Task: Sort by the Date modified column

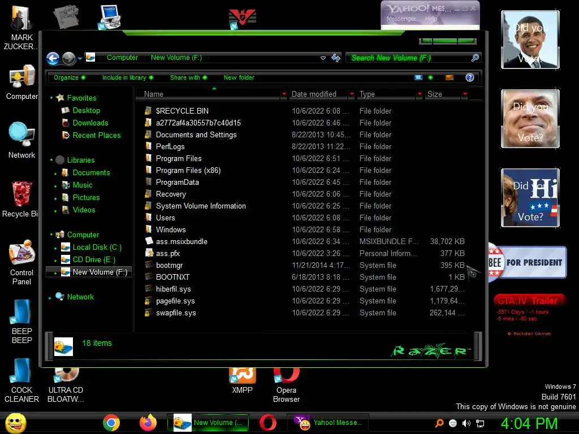Action: coord(318,94)
